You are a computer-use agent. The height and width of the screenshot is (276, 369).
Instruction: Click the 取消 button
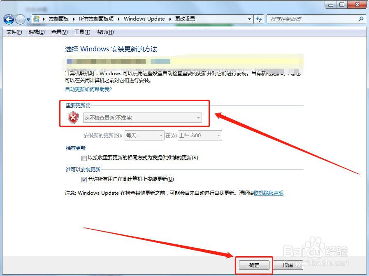[288, 265]
